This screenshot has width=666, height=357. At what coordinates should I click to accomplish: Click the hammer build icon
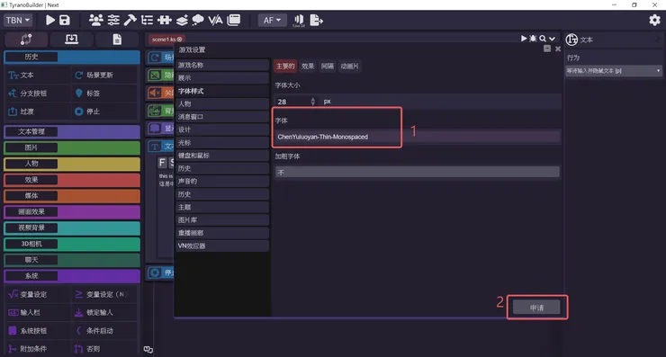tap(130, 20)
